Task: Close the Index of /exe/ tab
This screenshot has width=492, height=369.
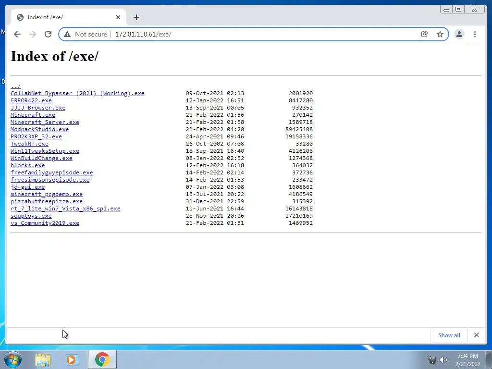Action: [x=118, y=17]
